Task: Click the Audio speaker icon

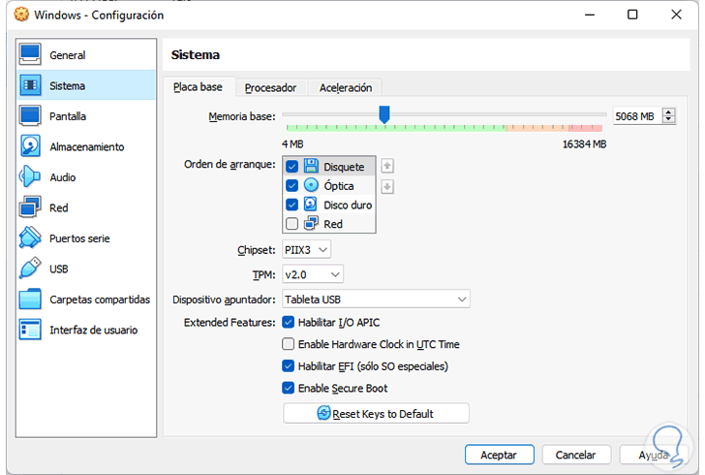Action: point(30,177)
